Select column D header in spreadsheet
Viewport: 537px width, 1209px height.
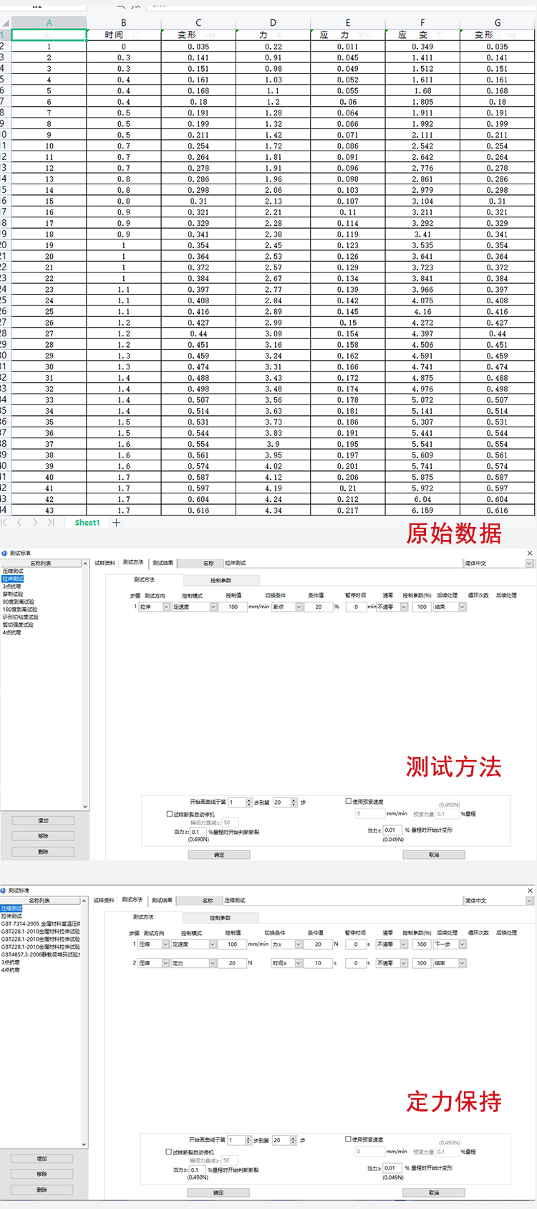click(273, 23)
